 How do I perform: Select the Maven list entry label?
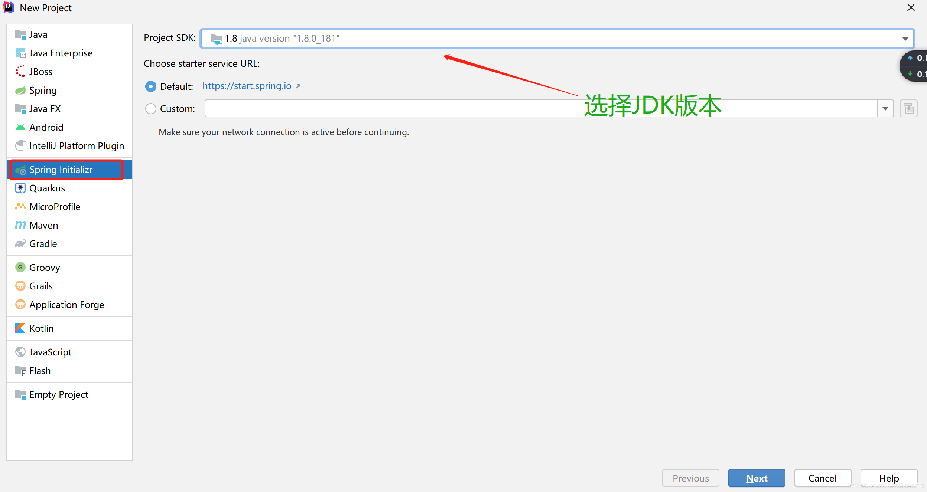coord(44,225)
